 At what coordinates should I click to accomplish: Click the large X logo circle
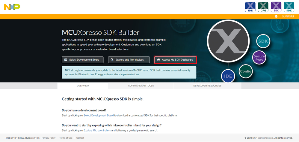(x=228, y=41)
